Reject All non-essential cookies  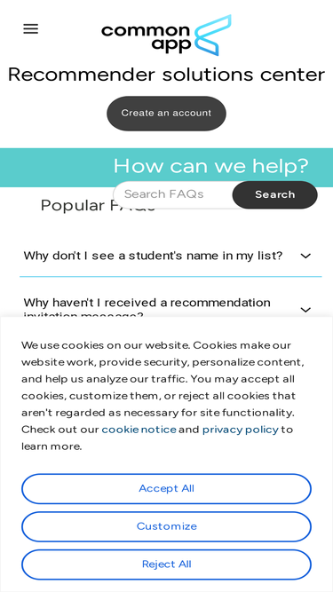(x=167, y=564)
